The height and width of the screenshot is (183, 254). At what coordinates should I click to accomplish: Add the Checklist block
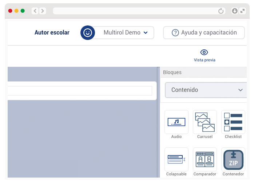233,122
